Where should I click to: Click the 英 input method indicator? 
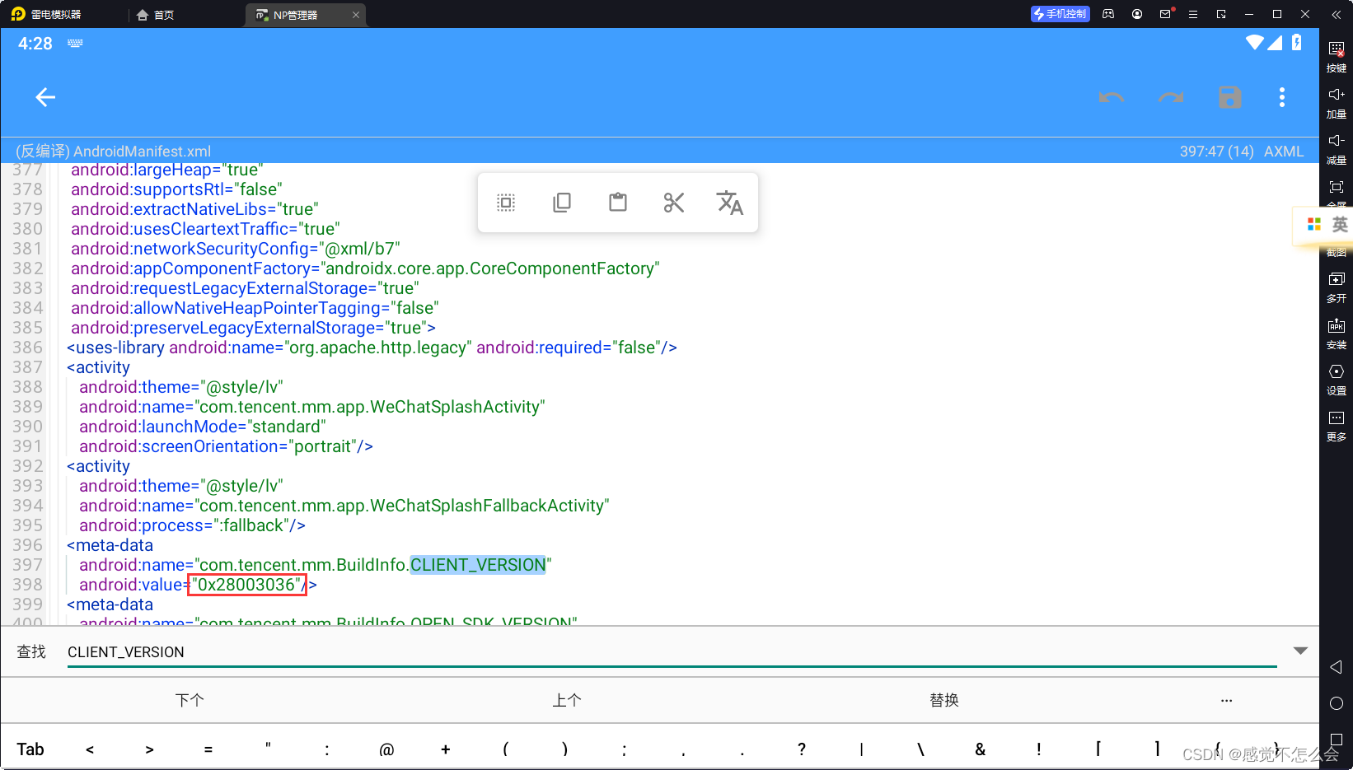[1340, 224]
